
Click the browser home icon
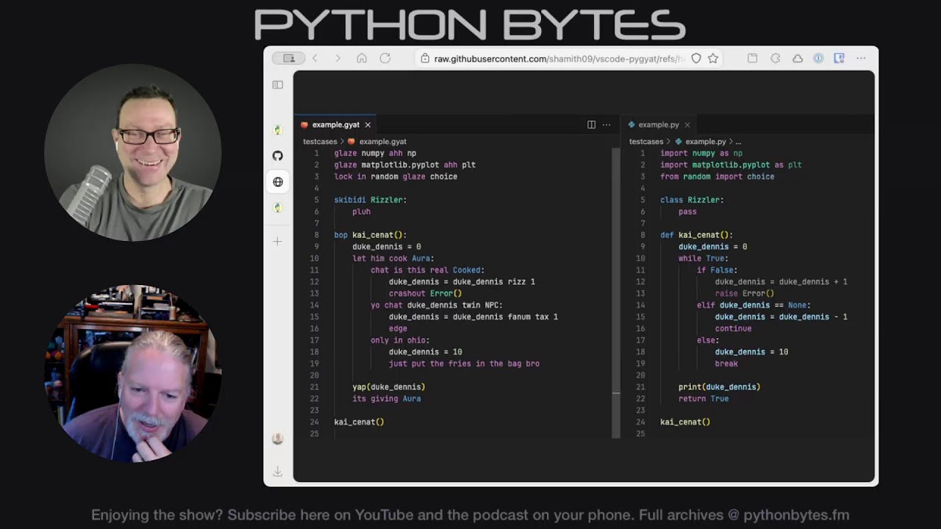pos(362,59)
